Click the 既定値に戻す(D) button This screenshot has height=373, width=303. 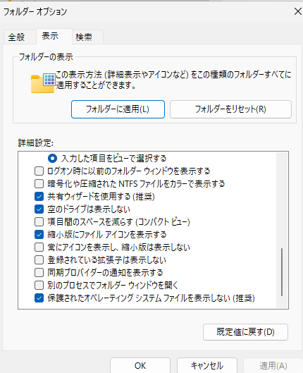click(245, 332)
